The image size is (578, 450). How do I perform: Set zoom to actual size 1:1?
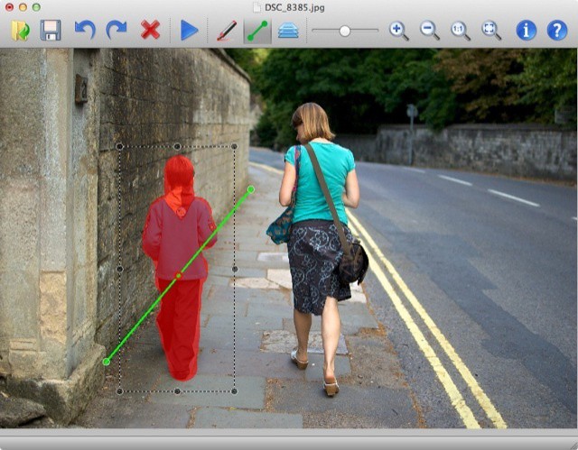461,31
